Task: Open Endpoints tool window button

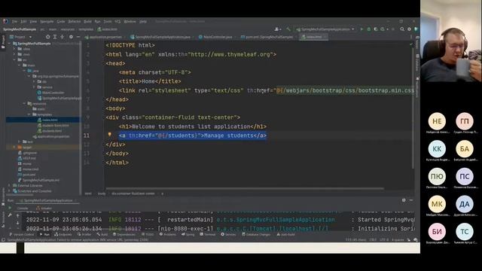Action: tap(63, 234)
